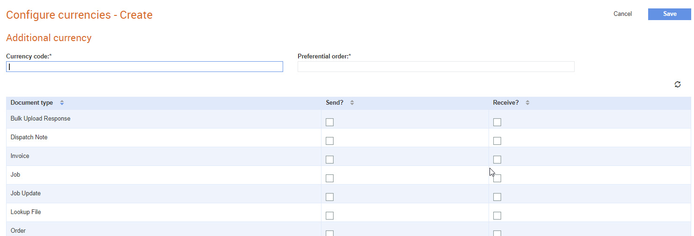Check Send for Invoice row
694x236 pixels.
click(329, 159)
